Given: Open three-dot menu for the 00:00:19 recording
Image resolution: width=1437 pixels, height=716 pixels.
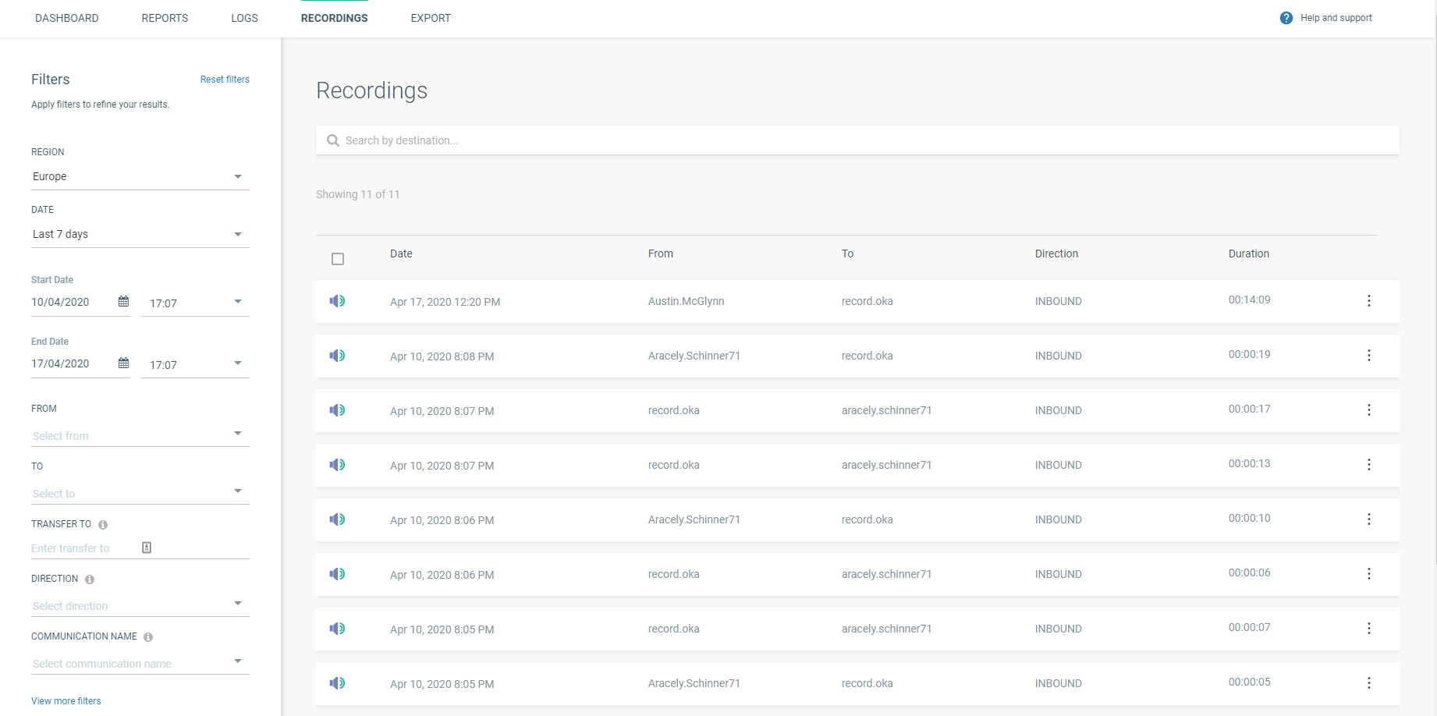Looking at the screenshot, I should click(1368, 356).
